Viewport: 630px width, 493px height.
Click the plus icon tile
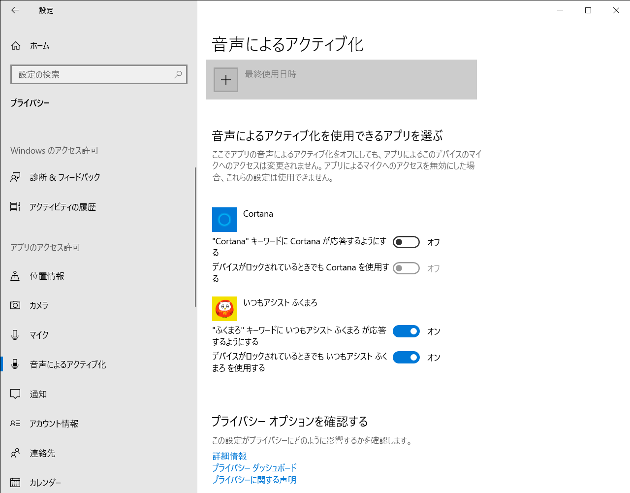(226, 80)
